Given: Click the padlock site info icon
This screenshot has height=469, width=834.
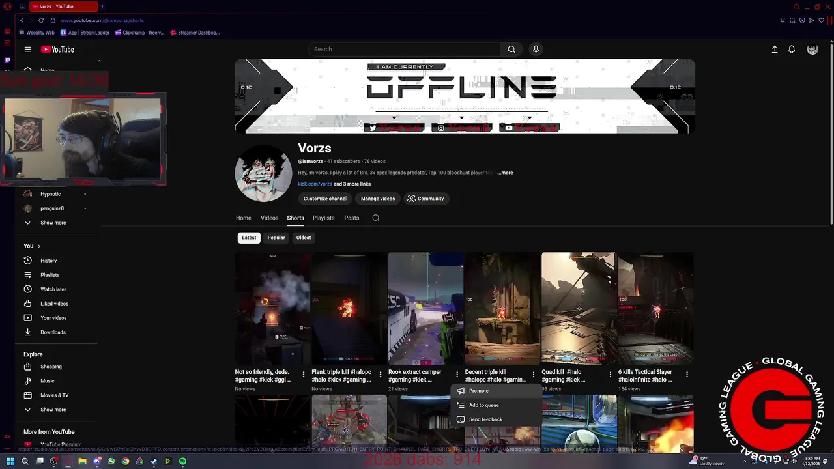Looking at the screenshot, I should coord(53,20).
